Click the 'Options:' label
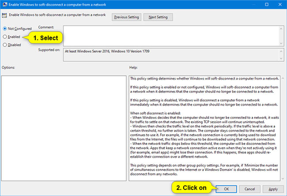 [8, 67]
